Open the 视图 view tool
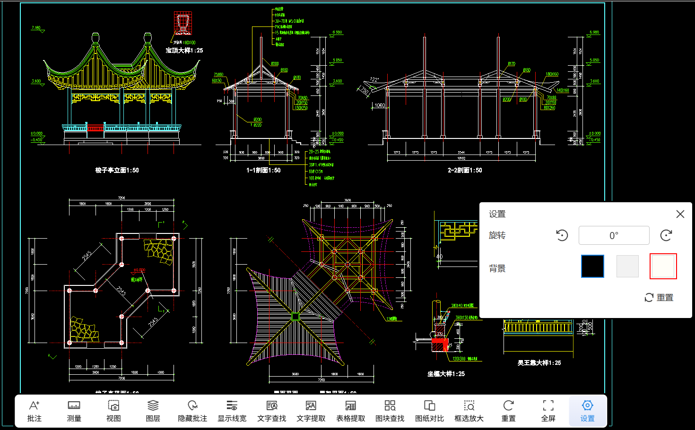Image resolution: width=695 pixels, height=430 pixels. 113,411
